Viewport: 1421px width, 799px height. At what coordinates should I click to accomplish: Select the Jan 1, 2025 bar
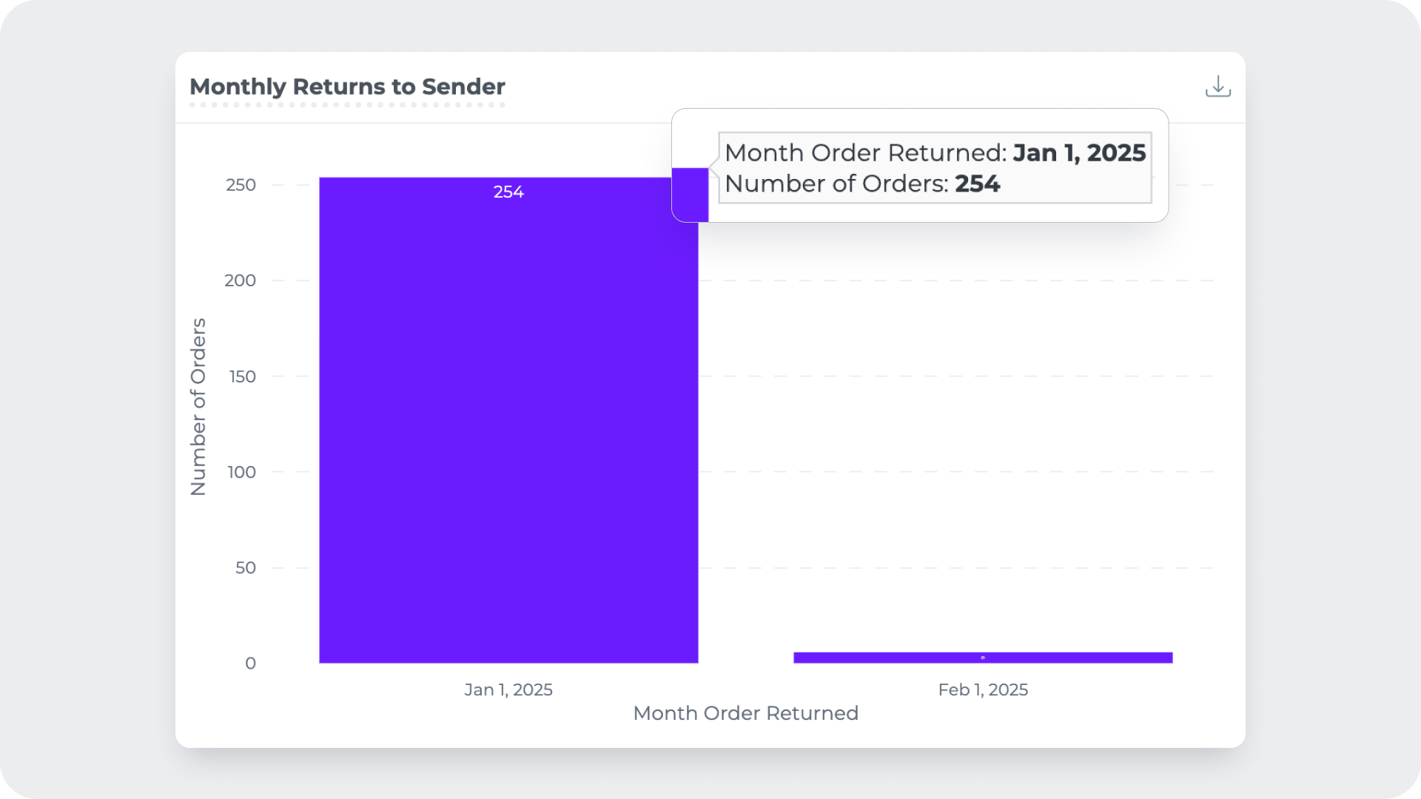pos(508,414)
